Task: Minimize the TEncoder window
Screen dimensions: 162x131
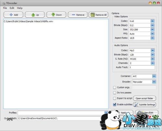Action: point(150,3)
